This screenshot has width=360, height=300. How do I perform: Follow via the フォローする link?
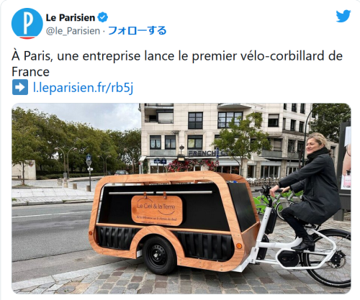[138, 31]
